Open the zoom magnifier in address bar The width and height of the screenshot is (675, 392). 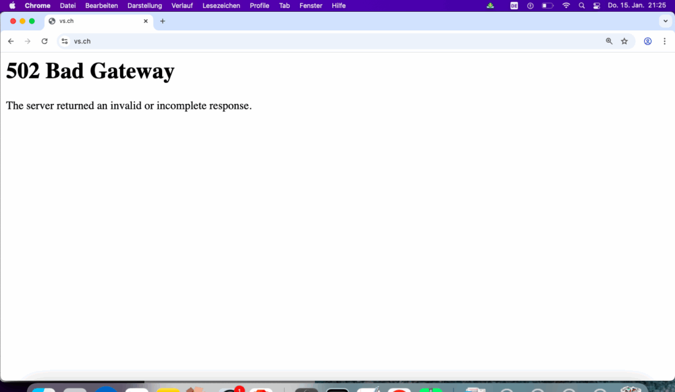click(609, 41)
